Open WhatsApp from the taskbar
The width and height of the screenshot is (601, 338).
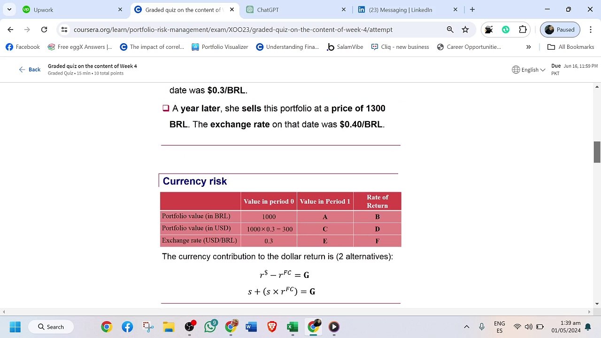(210, 326)
